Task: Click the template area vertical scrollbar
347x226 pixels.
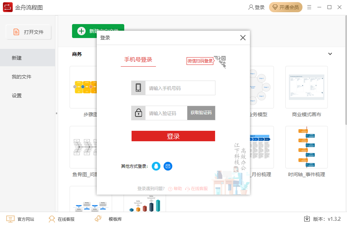Action: pyautogui.click(x=346, y=70)
